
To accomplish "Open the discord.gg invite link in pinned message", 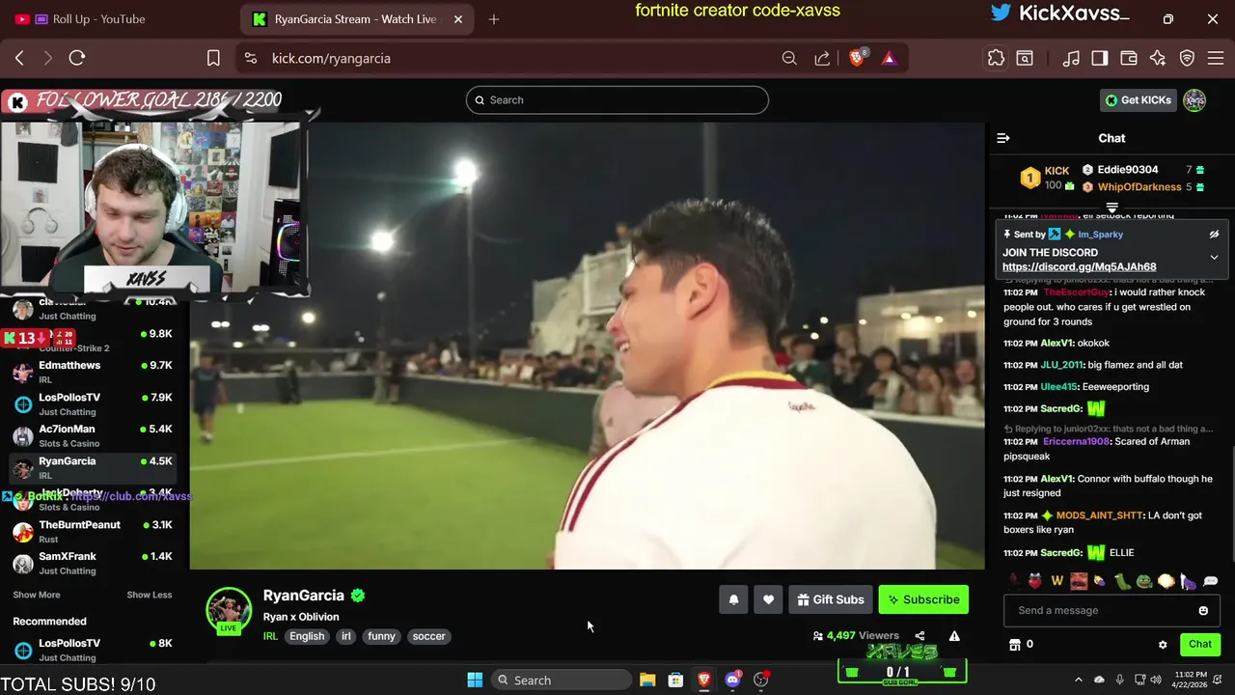I will point(1079,266).
